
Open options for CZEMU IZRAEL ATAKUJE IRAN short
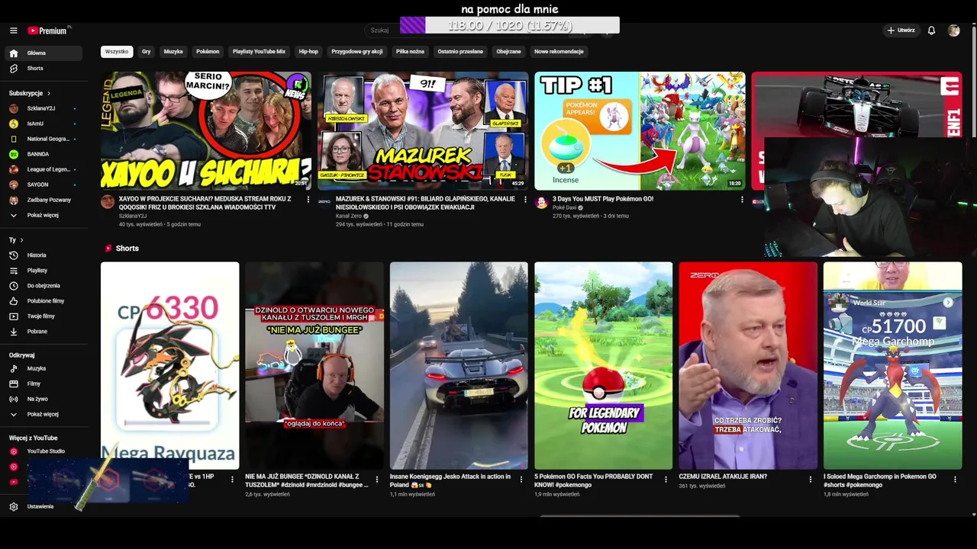tap(811, 480)
